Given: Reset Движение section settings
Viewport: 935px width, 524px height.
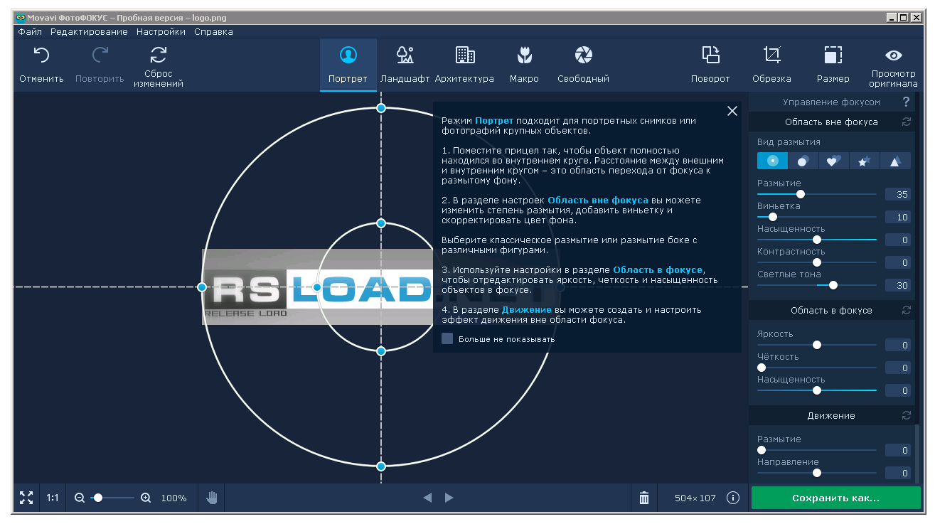Looking at the screenshot, I should coord(907,415).
